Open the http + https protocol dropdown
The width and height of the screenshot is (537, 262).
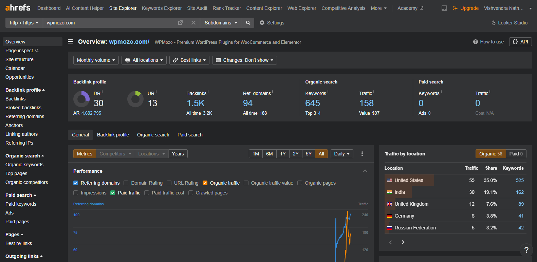pyautogui.click(x=24, y=23)
